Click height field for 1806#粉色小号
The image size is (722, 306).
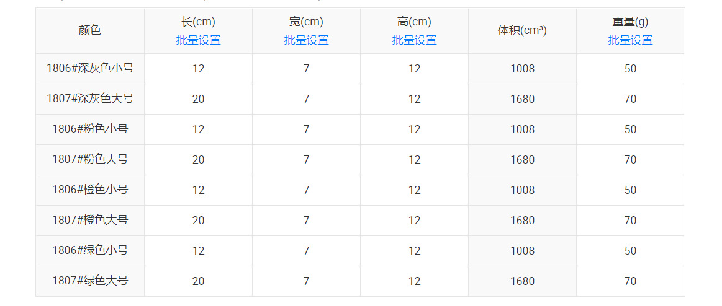coord(414,129)
